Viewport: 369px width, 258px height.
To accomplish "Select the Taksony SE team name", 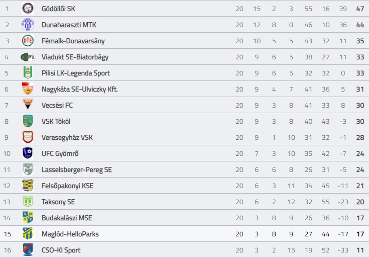I will tap(58, 202).
